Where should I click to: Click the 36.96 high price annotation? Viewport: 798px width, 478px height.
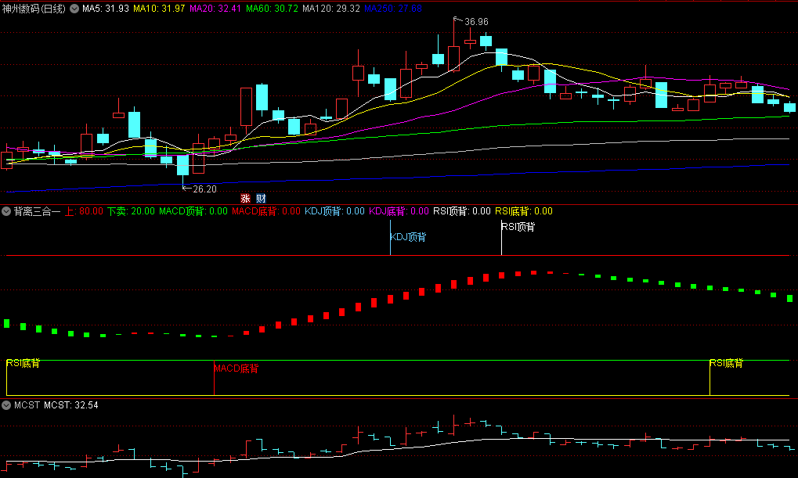476,22
